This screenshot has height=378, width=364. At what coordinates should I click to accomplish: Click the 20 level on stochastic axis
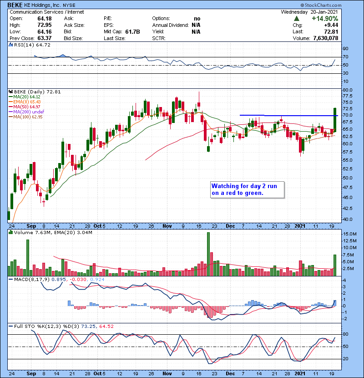(346, 359)
